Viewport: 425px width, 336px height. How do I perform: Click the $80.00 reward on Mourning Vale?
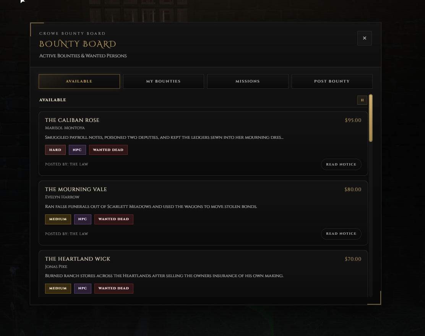353,190
